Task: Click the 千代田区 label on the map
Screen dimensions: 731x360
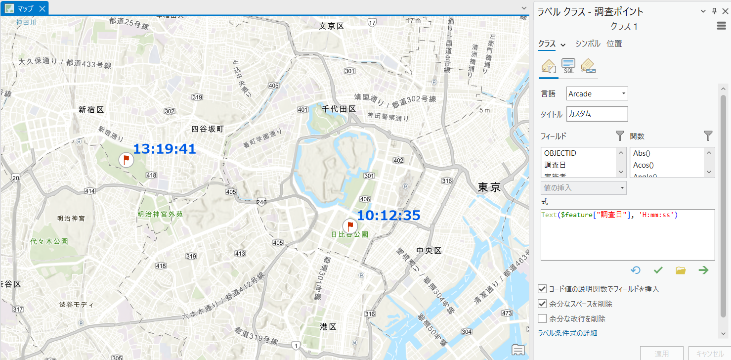Action: (x=339, y=108)
